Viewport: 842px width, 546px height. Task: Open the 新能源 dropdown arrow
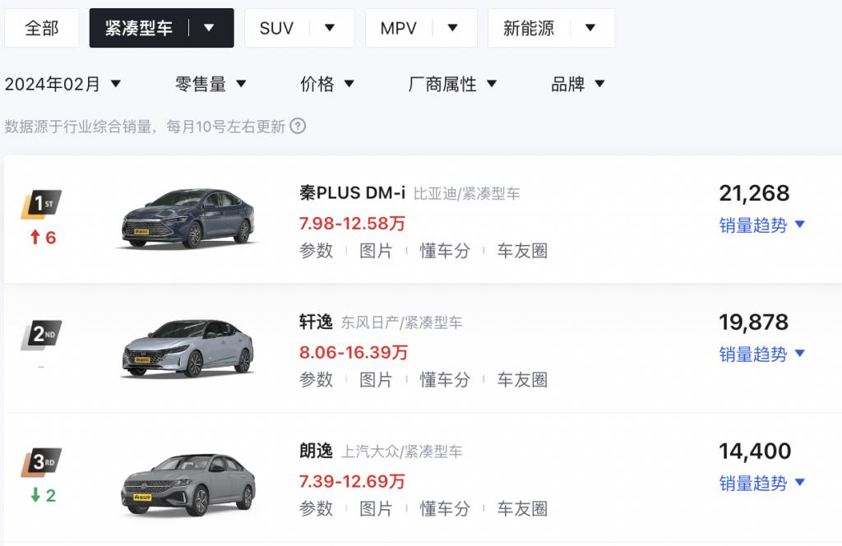[x=590, y=28]
